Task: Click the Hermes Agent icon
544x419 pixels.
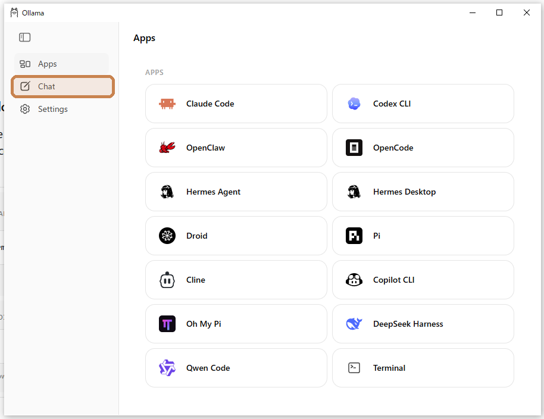Action: (167, 192)
